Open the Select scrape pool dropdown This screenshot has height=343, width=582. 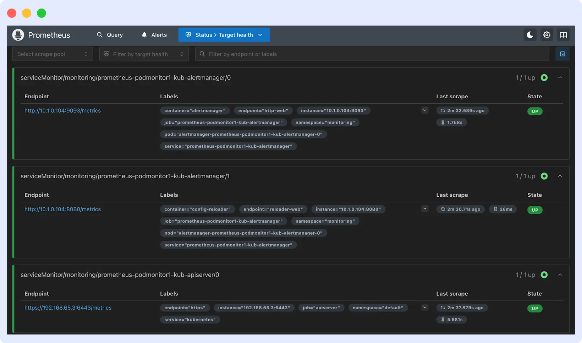pos(52,54)
